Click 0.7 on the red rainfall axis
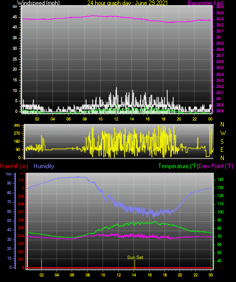Image resolution: width=236 pixels, height=282 pixels. point(21,212)
